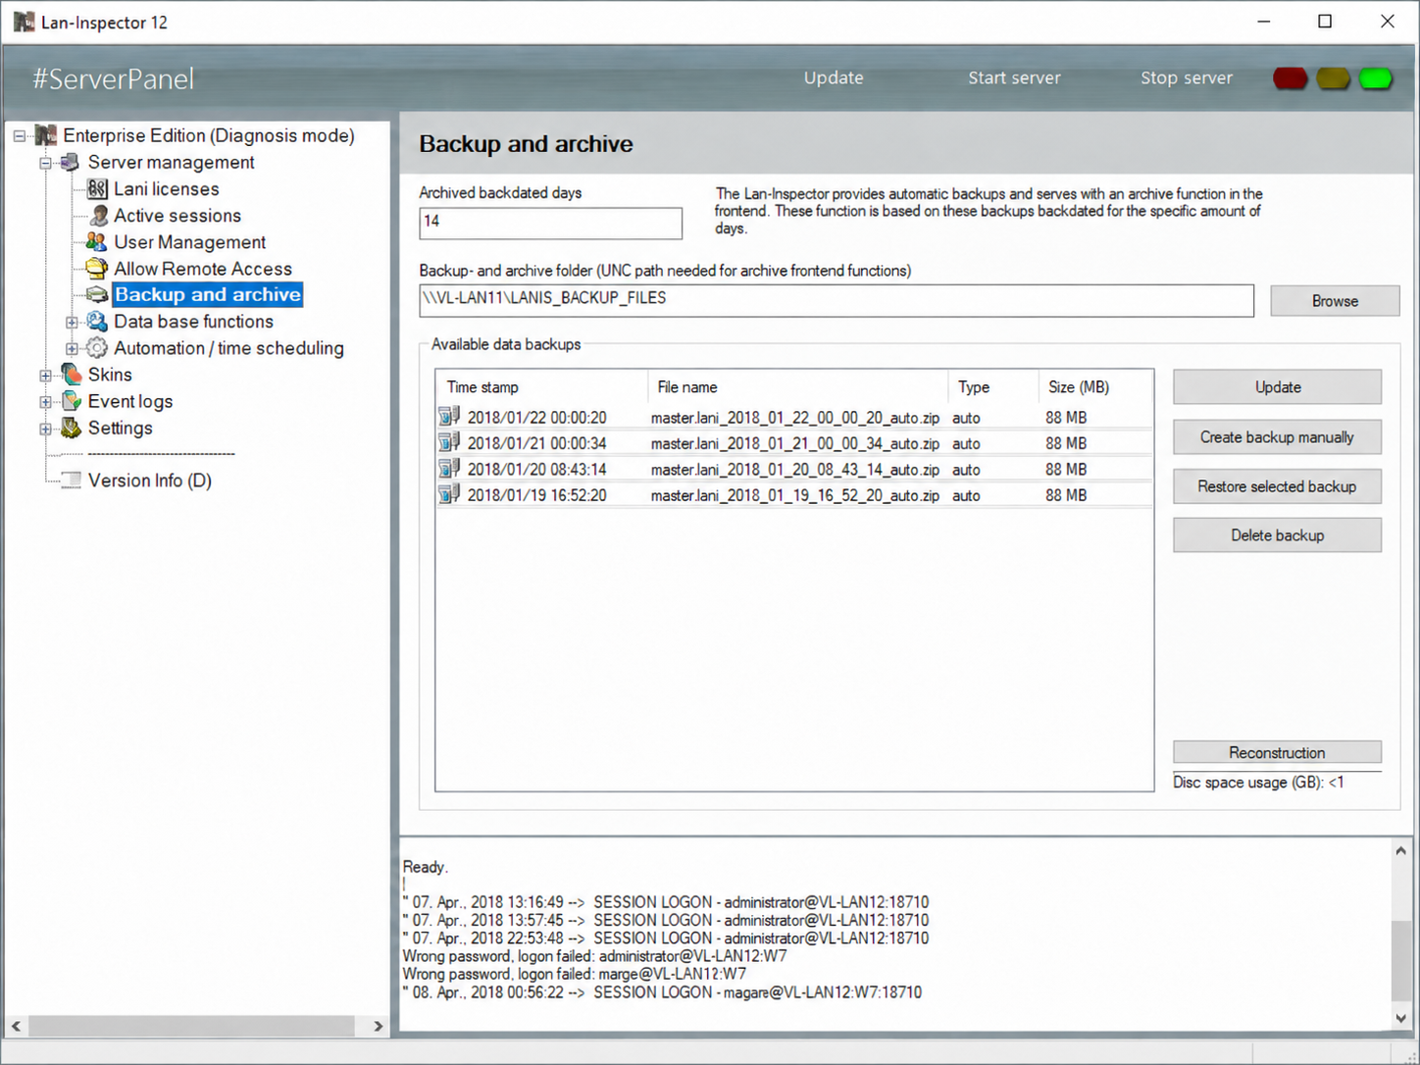Click Restore selected backup button
The height and width of the screenshot is (1065, 1420).
(1277, 485)
